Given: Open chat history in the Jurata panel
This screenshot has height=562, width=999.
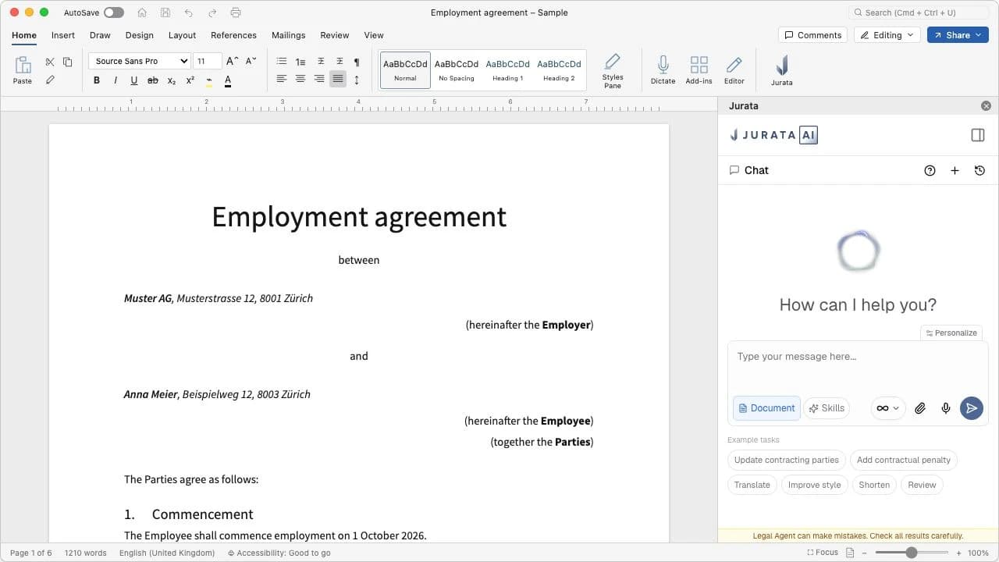Looking at the screenshot, I should point(979,170).
